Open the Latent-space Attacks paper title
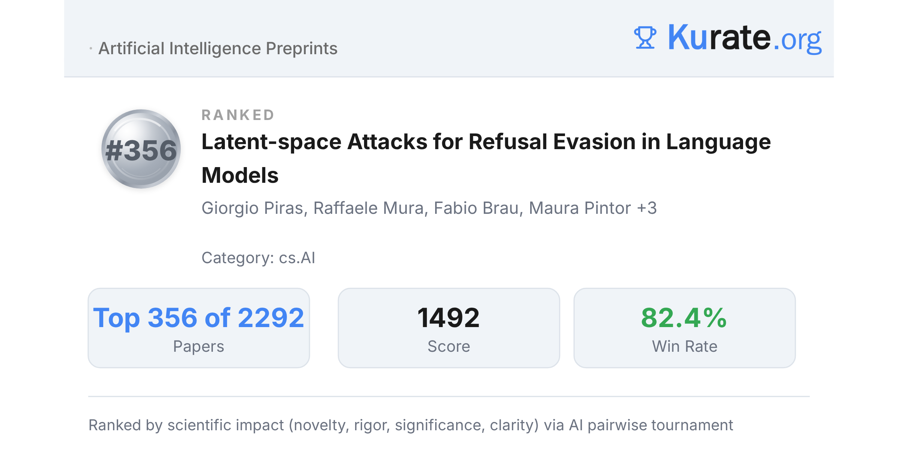Screen dimensions: 898x471 point(486,158)
